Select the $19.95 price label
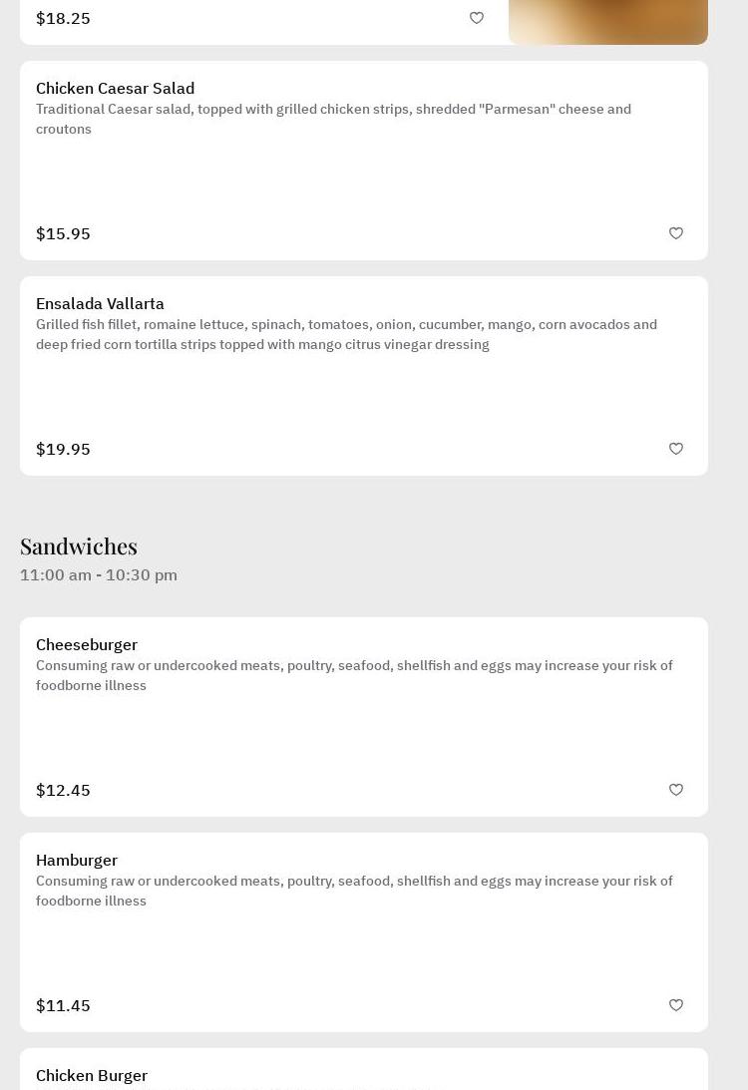 click(x=63, y=449)
